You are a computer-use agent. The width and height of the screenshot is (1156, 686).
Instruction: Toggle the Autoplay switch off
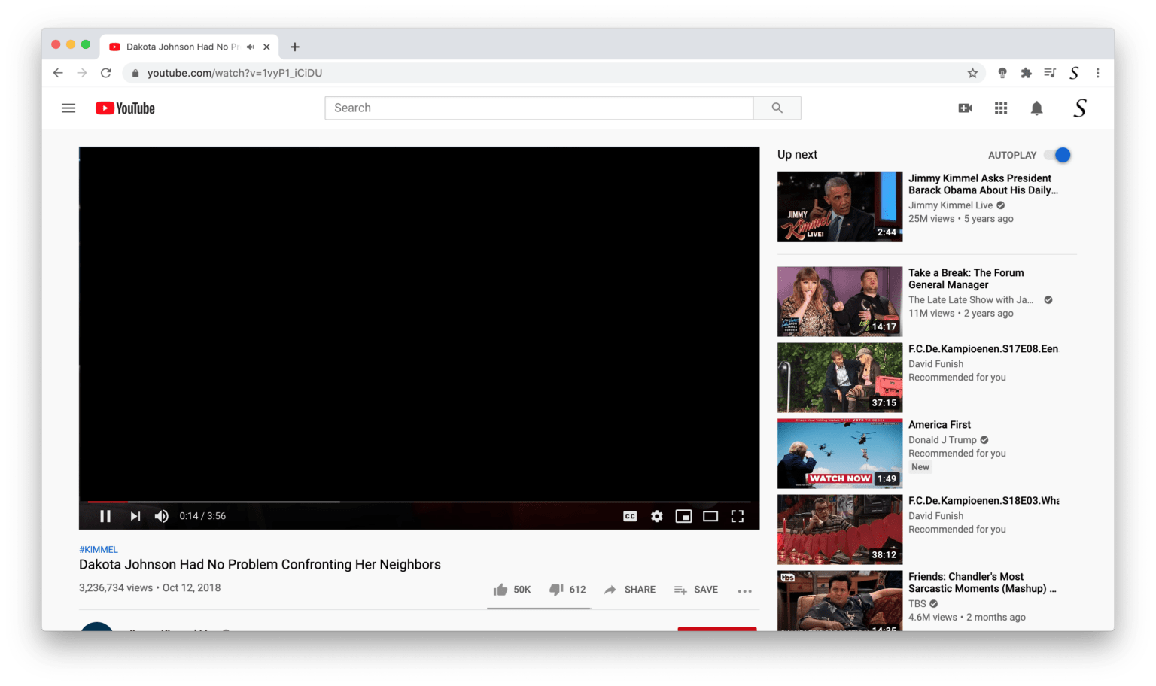[1060, 155]
